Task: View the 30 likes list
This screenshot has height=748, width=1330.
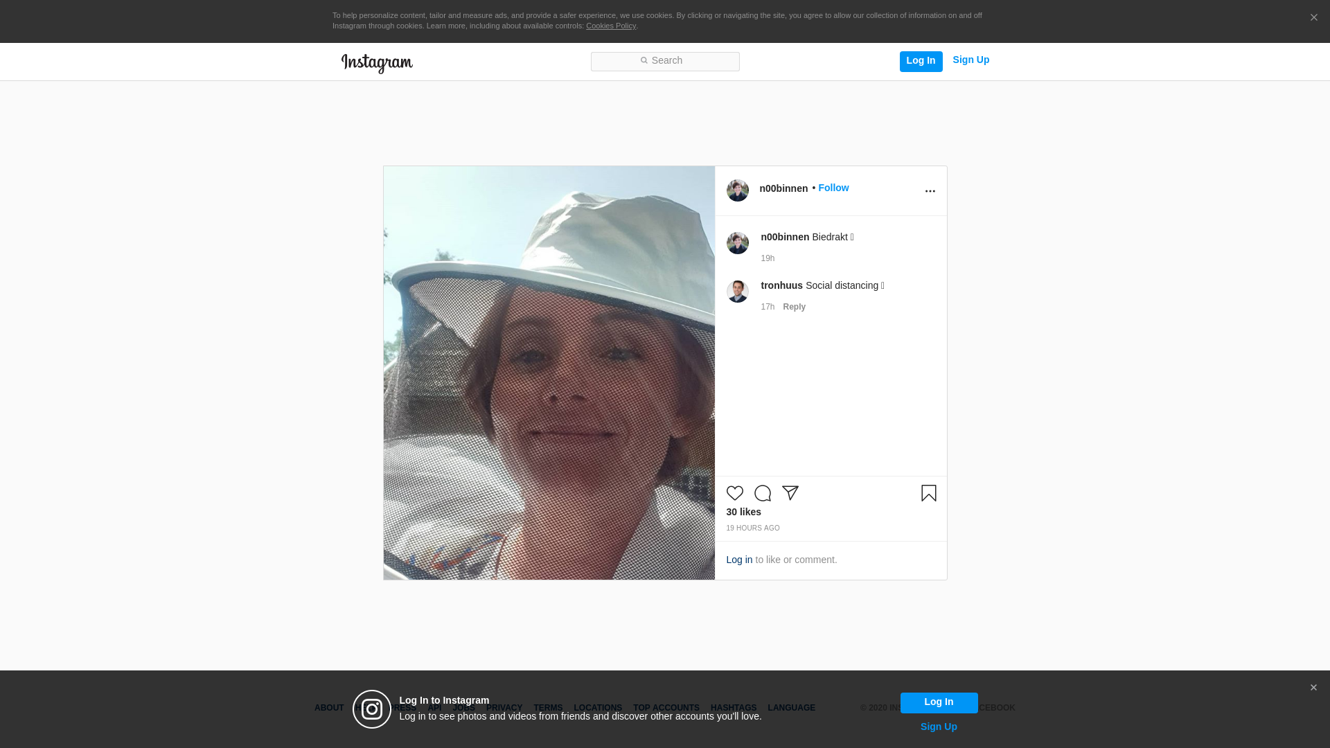Action: 743,512
